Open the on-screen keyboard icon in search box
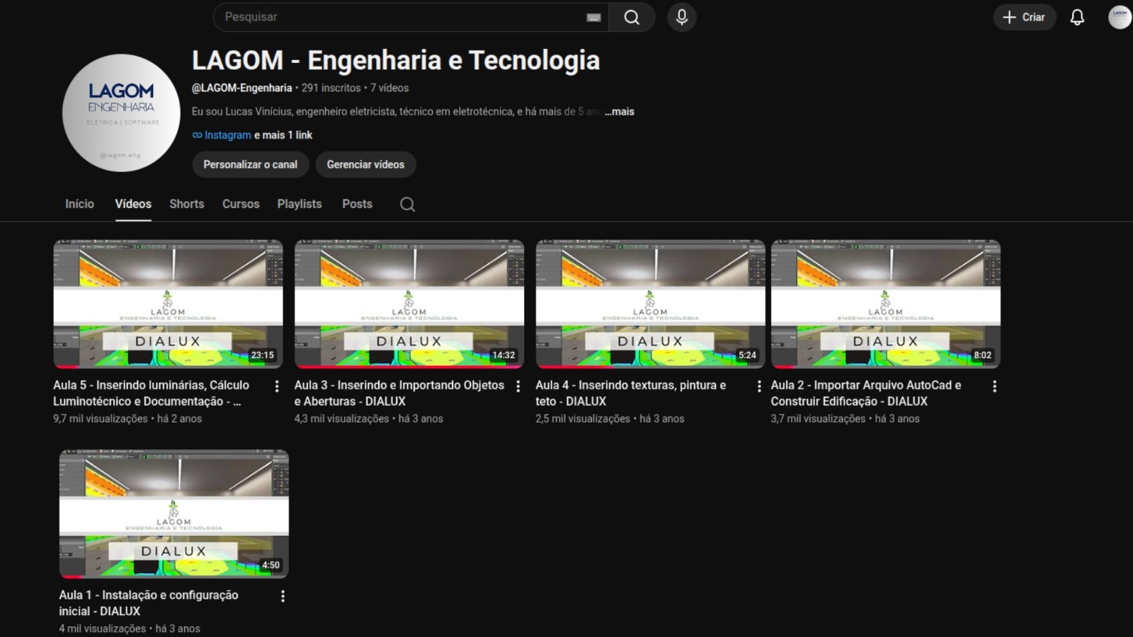1133x637 pixels. 594,17
